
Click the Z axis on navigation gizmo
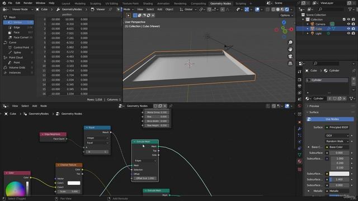pos(284,22)
